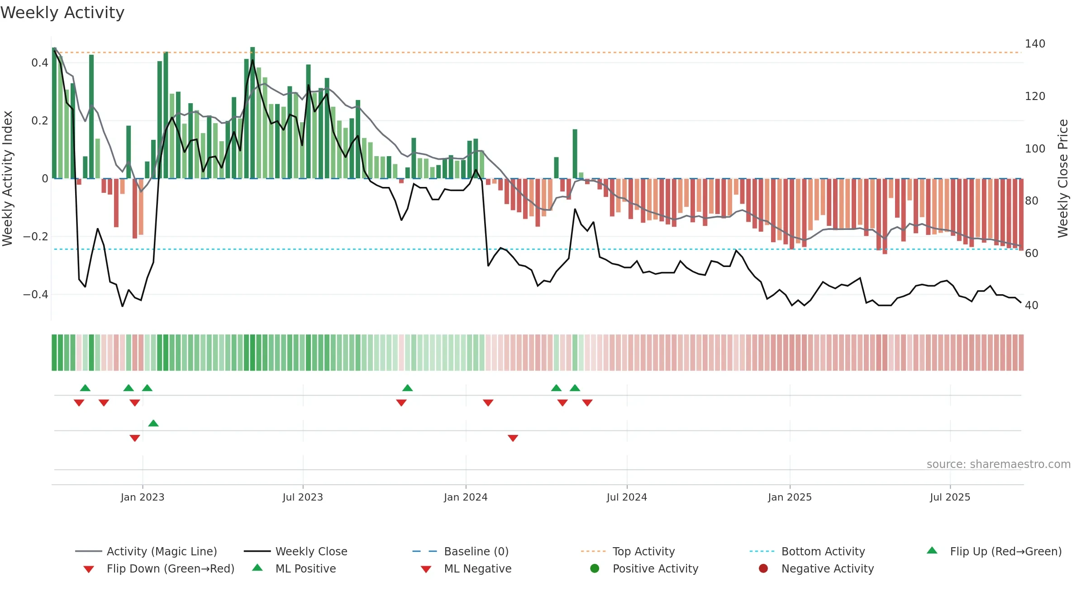This screenshot has height=611, width=1086.
Task: Click the Jan 2023 x-axis label
Action: 143,497
